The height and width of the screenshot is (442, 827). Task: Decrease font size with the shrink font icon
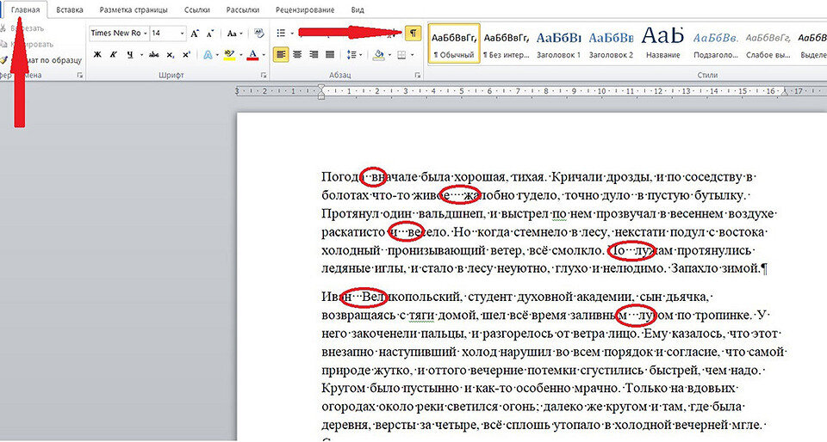(210, 34)
